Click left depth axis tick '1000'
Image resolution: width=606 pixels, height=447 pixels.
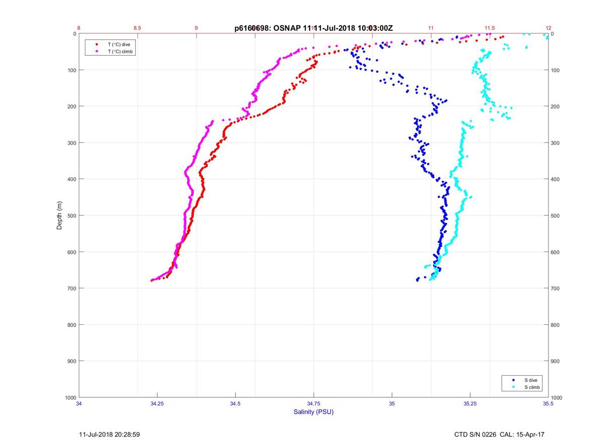tap(70, 398)
